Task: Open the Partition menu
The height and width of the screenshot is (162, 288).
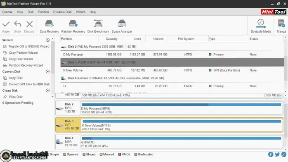Action: tap(43, 12)
